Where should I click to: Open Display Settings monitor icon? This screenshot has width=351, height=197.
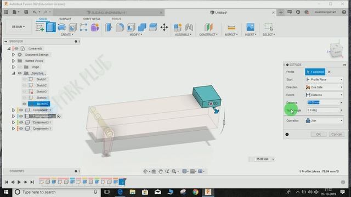[184, 171]
